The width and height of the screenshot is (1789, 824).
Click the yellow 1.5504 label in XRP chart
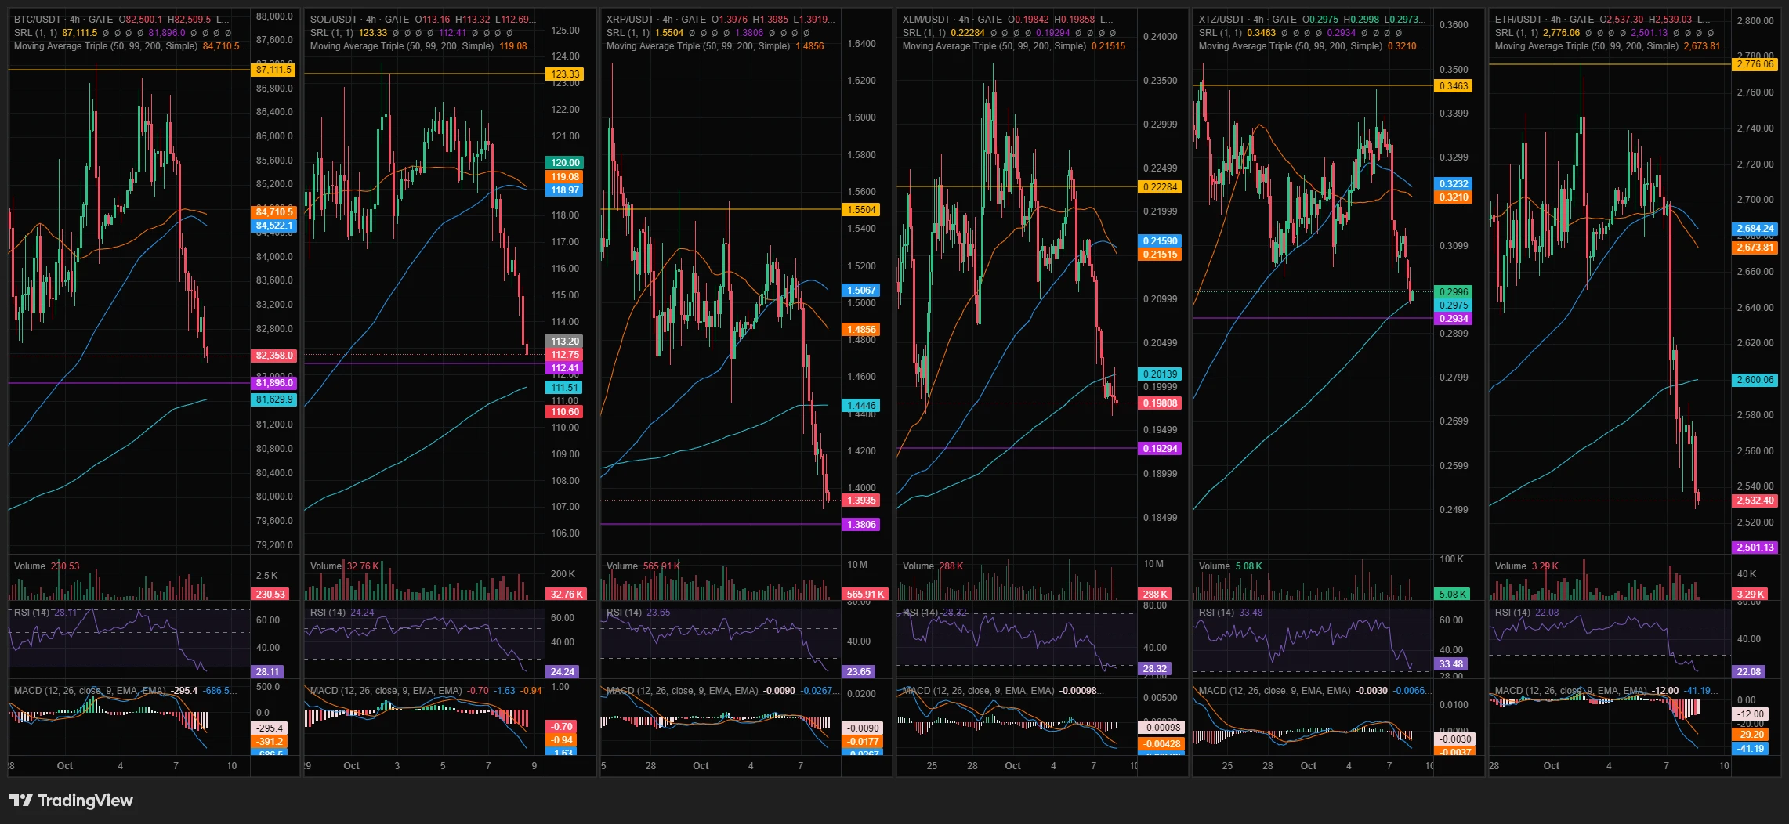[x=860, y=210]
